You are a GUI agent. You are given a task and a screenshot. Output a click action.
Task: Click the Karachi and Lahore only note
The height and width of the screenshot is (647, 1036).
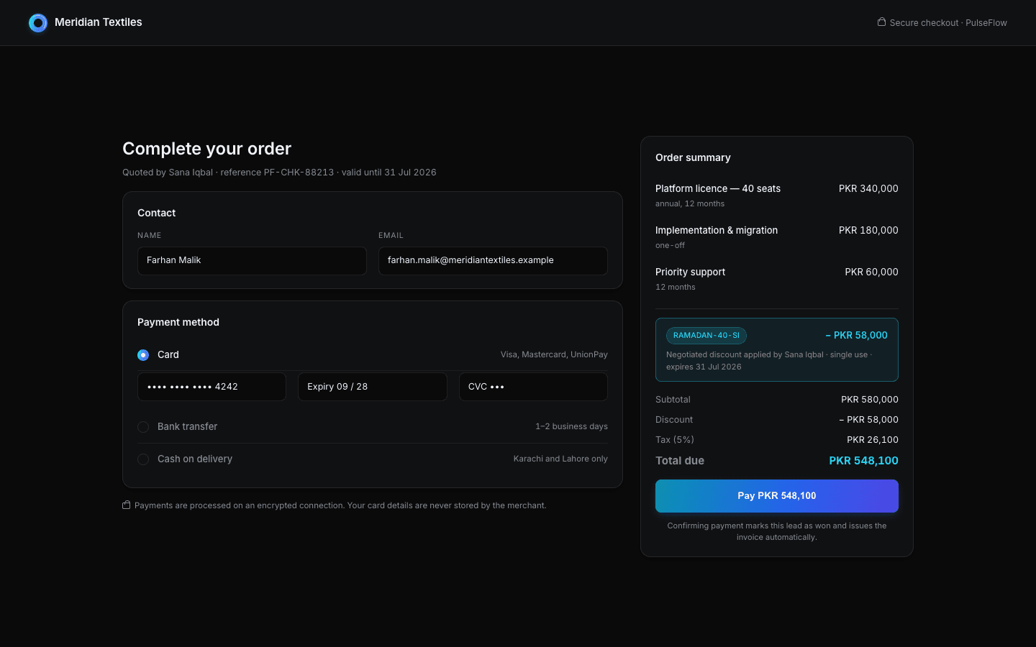(x=560, y=459)
